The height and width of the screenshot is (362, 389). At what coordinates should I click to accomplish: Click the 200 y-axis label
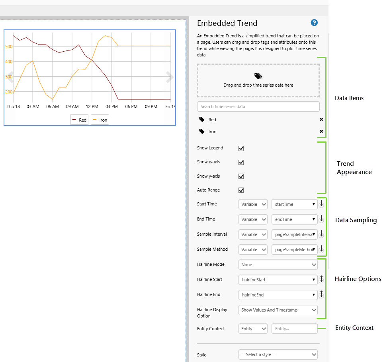(9, 92)
